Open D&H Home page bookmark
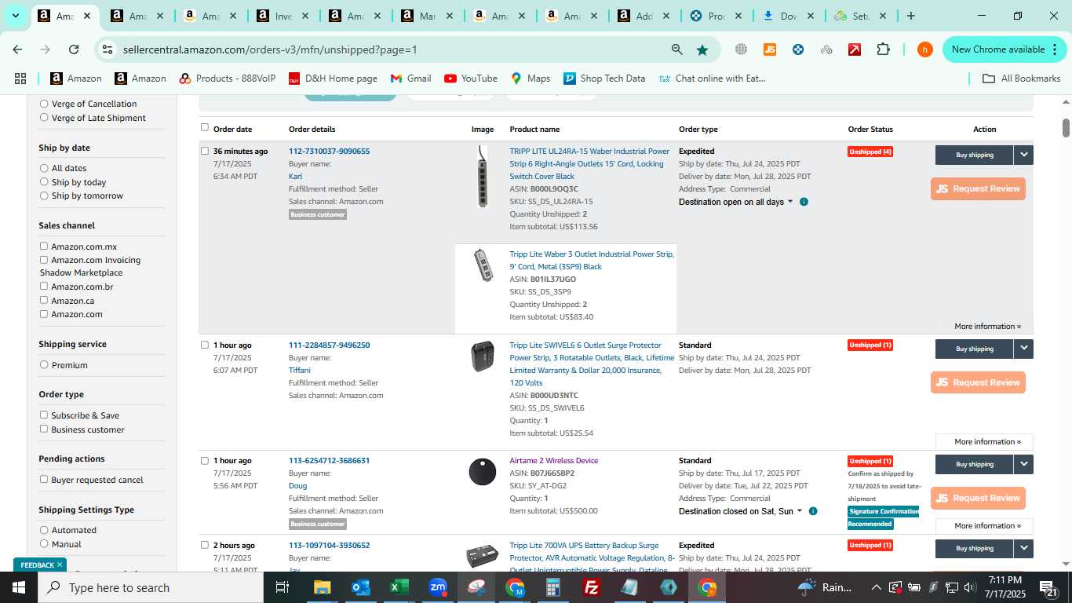Image resolution: width=1072 pixels, height=603 pixels. click(333, 79)
